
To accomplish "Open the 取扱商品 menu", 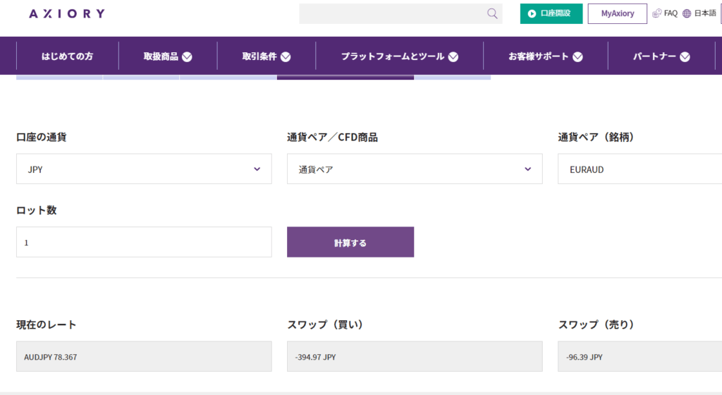I will click(x=161, y=56).
